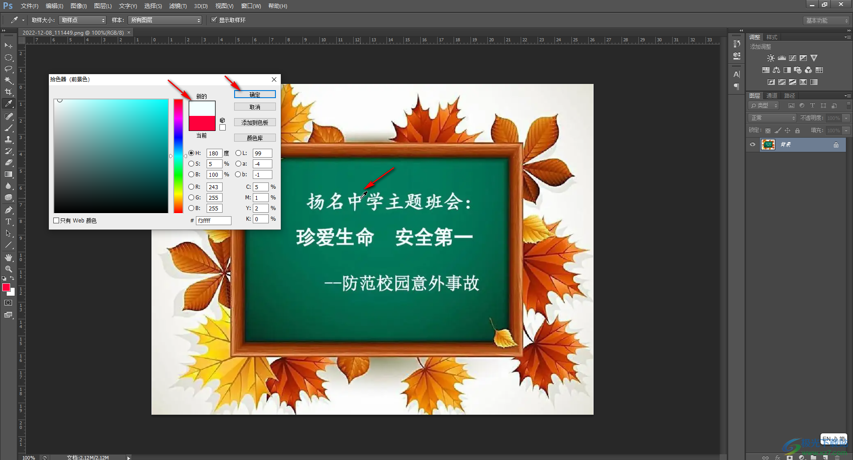Viewport: 853px width, 460px height.
Task: Select the Horizontal Type tool
Action: 8,222
